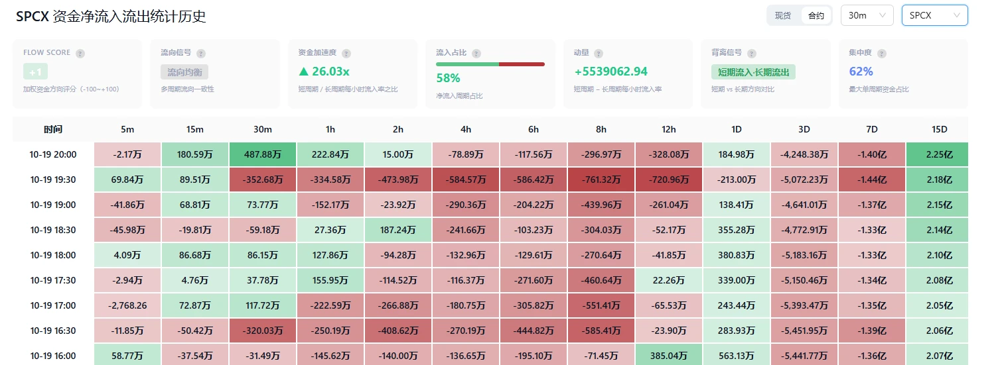Click the 6h column header
The width and height of the screenshot is (1004, 365).
point(534,129)
